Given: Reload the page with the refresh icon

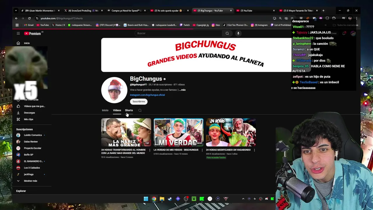Looking at the screenshot, I should click(x=29, y=18).
